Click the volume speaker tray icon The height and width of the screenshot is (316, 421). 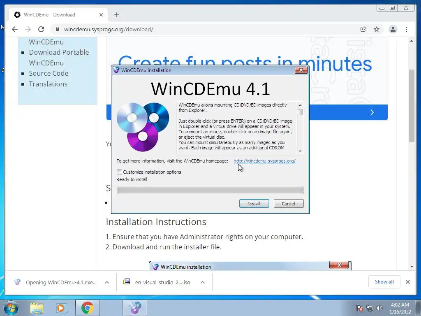pyautogui.click(x=379, y=308)
